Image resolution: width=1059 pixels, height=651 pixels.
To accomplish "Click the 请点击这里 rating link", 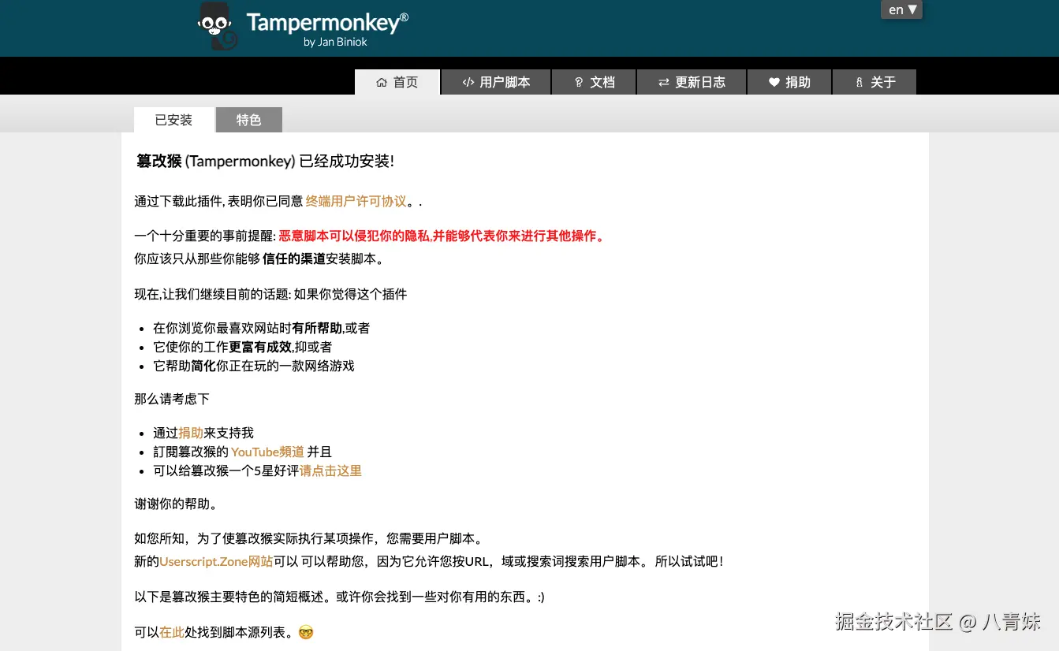I will tap(330, 471).
